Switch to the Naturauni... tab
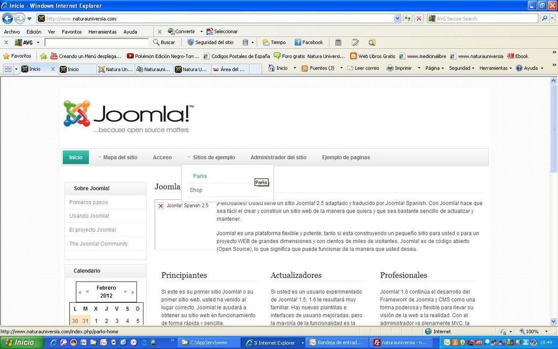The width and height of the screenshot is (558, 349). pos(154,69)
